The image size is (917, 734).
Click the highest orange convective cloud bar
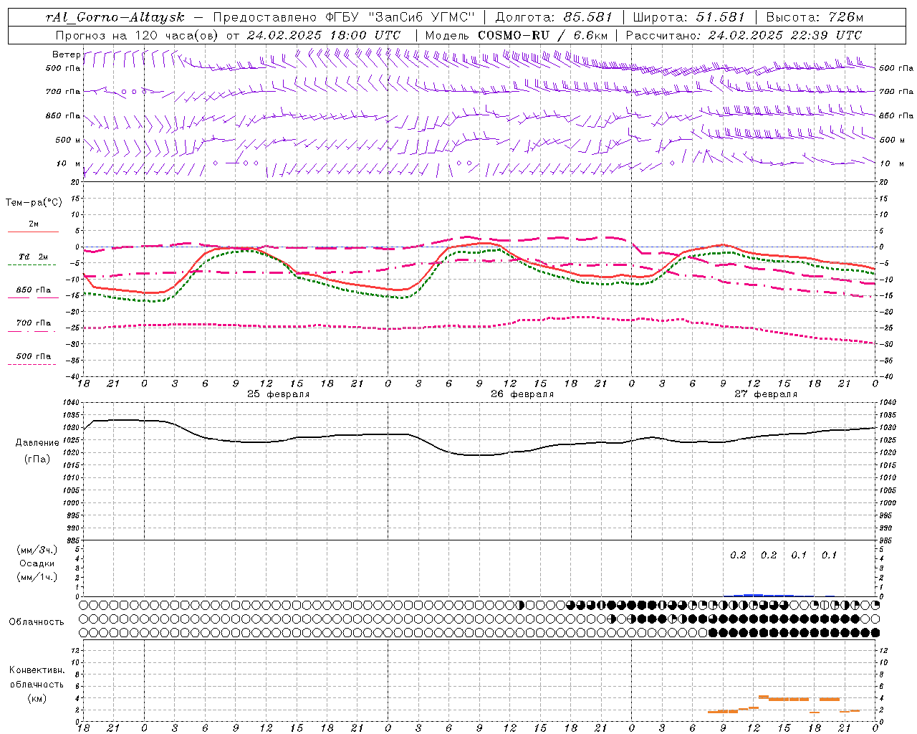click(x=764, y=697)
